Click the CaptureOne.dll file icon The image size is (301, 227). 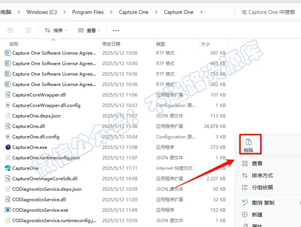pyautogui.click(x=7, y=126)
